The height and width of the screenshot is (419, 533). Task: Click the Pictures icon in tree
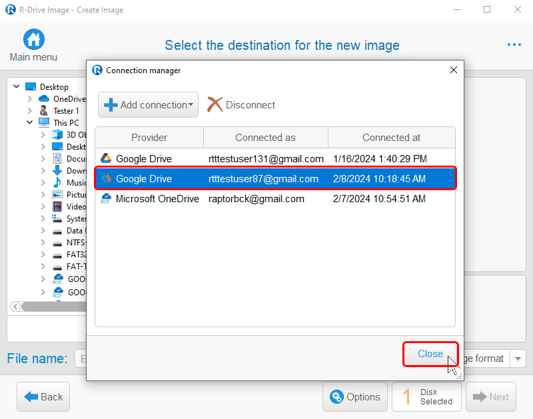click(57, 194)
